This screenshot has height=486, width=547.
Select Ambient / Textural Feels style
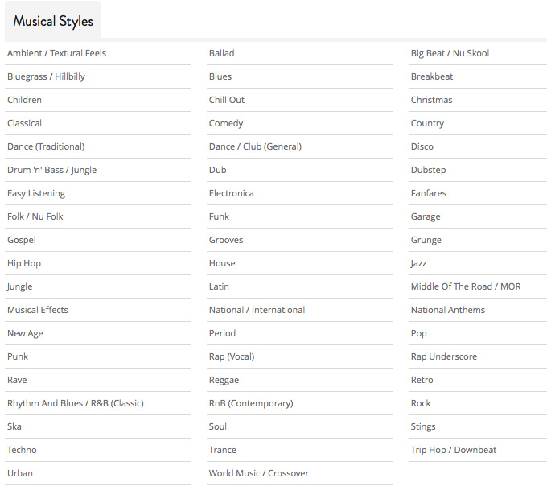[56, 53]
